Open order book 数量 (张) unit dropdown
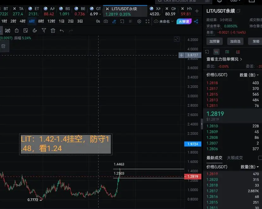Image resolution: width=262 pixels, height=209 pixels. point(249,75)
